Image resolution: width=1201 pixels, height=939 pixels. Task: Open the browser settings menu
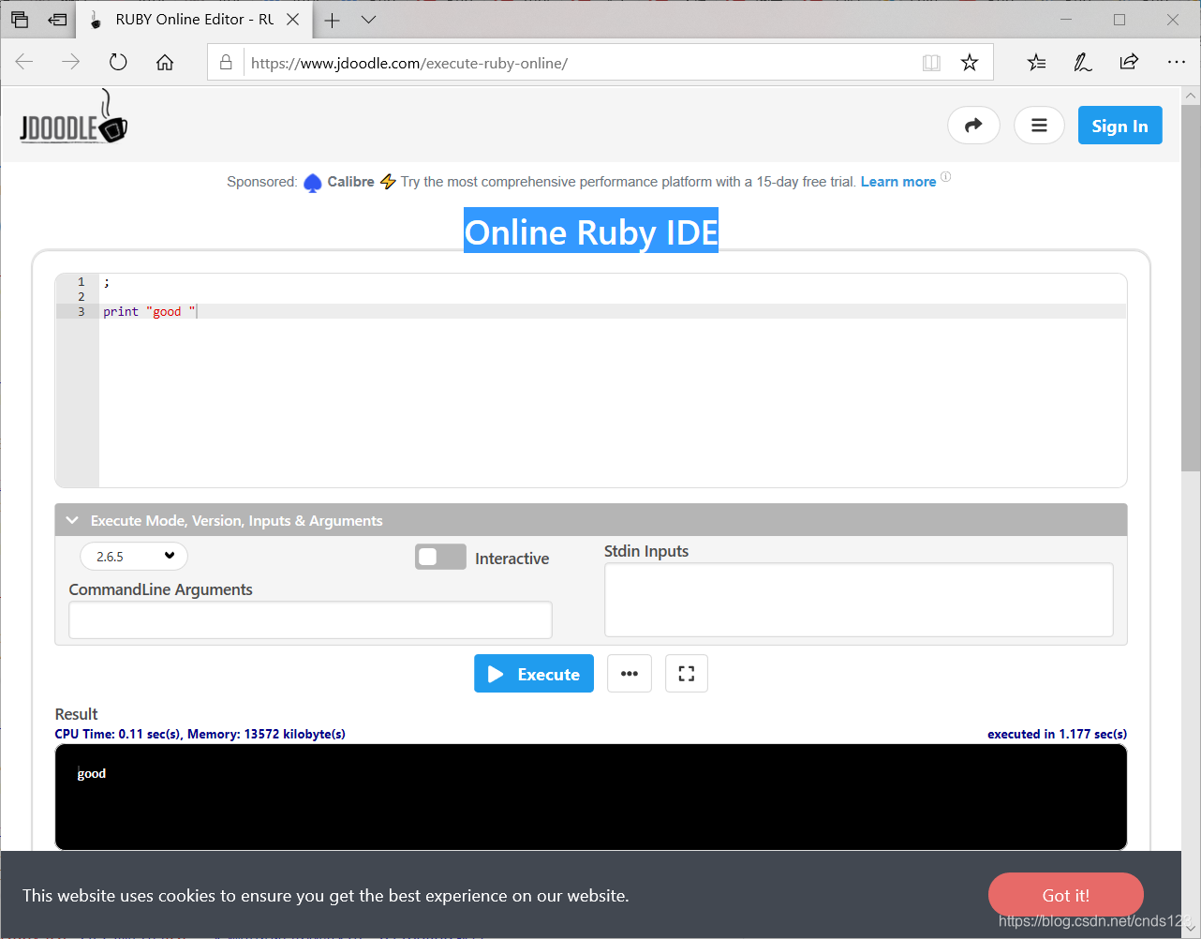[1176, 62]
